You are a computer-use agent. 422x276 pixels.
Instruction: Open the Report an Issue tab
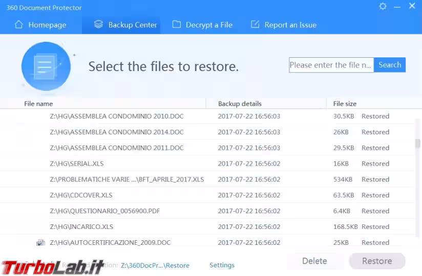click(x=284, y=25)
